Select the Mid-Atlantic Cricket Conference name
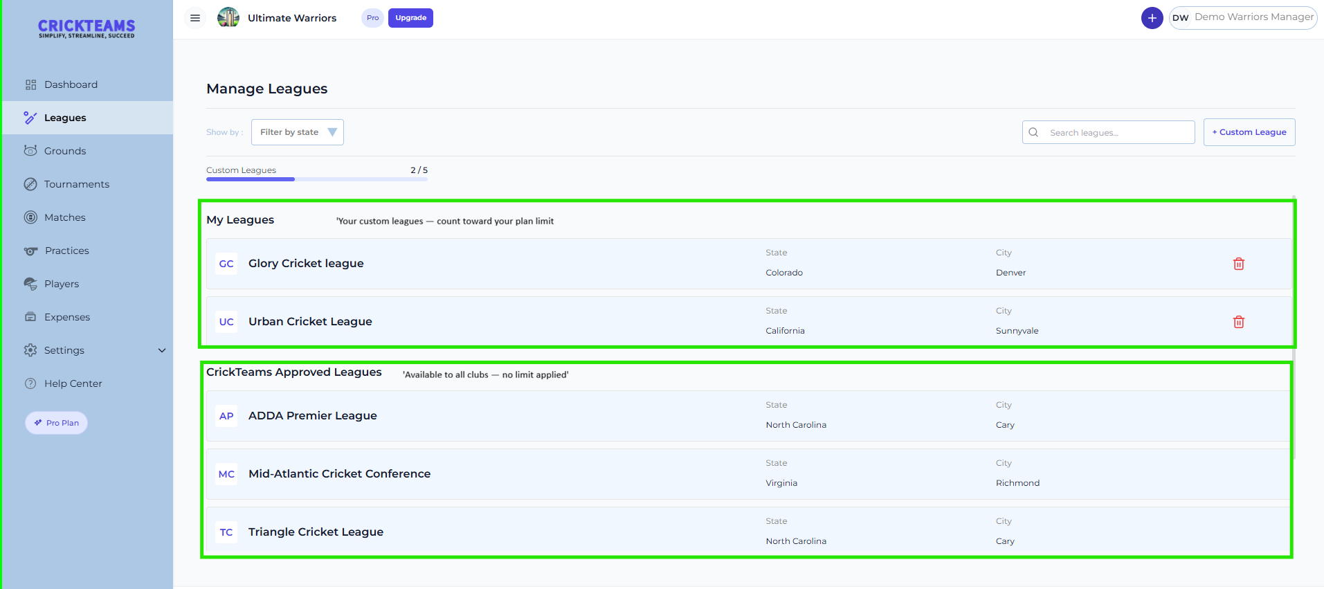1324x589 pixels. 339,474
